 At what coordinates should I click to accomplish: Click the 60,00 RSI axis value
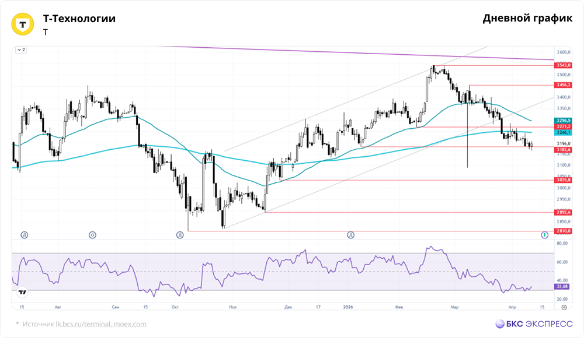[562, 262]
